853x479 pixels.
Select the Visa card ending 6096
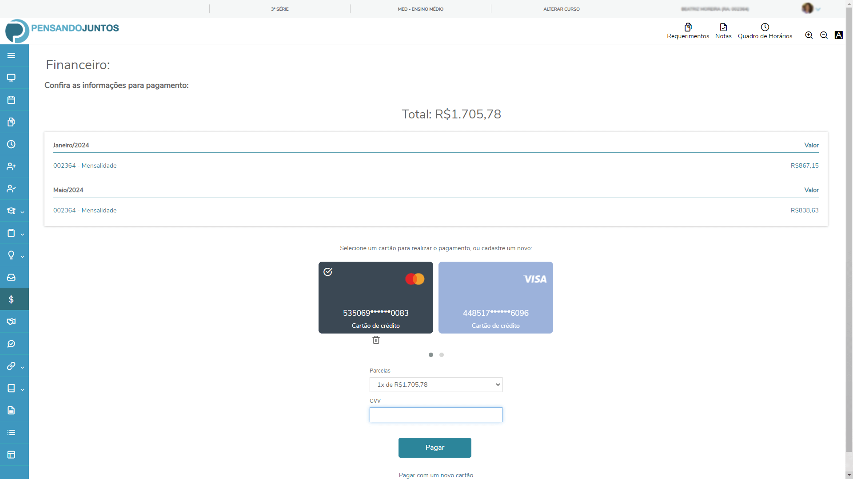pyautogui.click(x=495, y=297)
